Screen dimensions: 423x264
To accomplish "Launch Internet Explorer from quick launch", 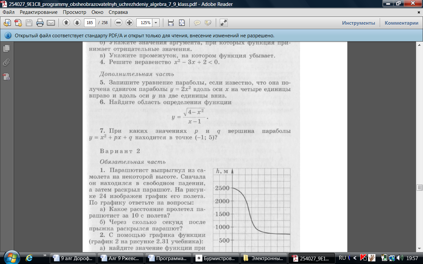I will click(29, 258).
